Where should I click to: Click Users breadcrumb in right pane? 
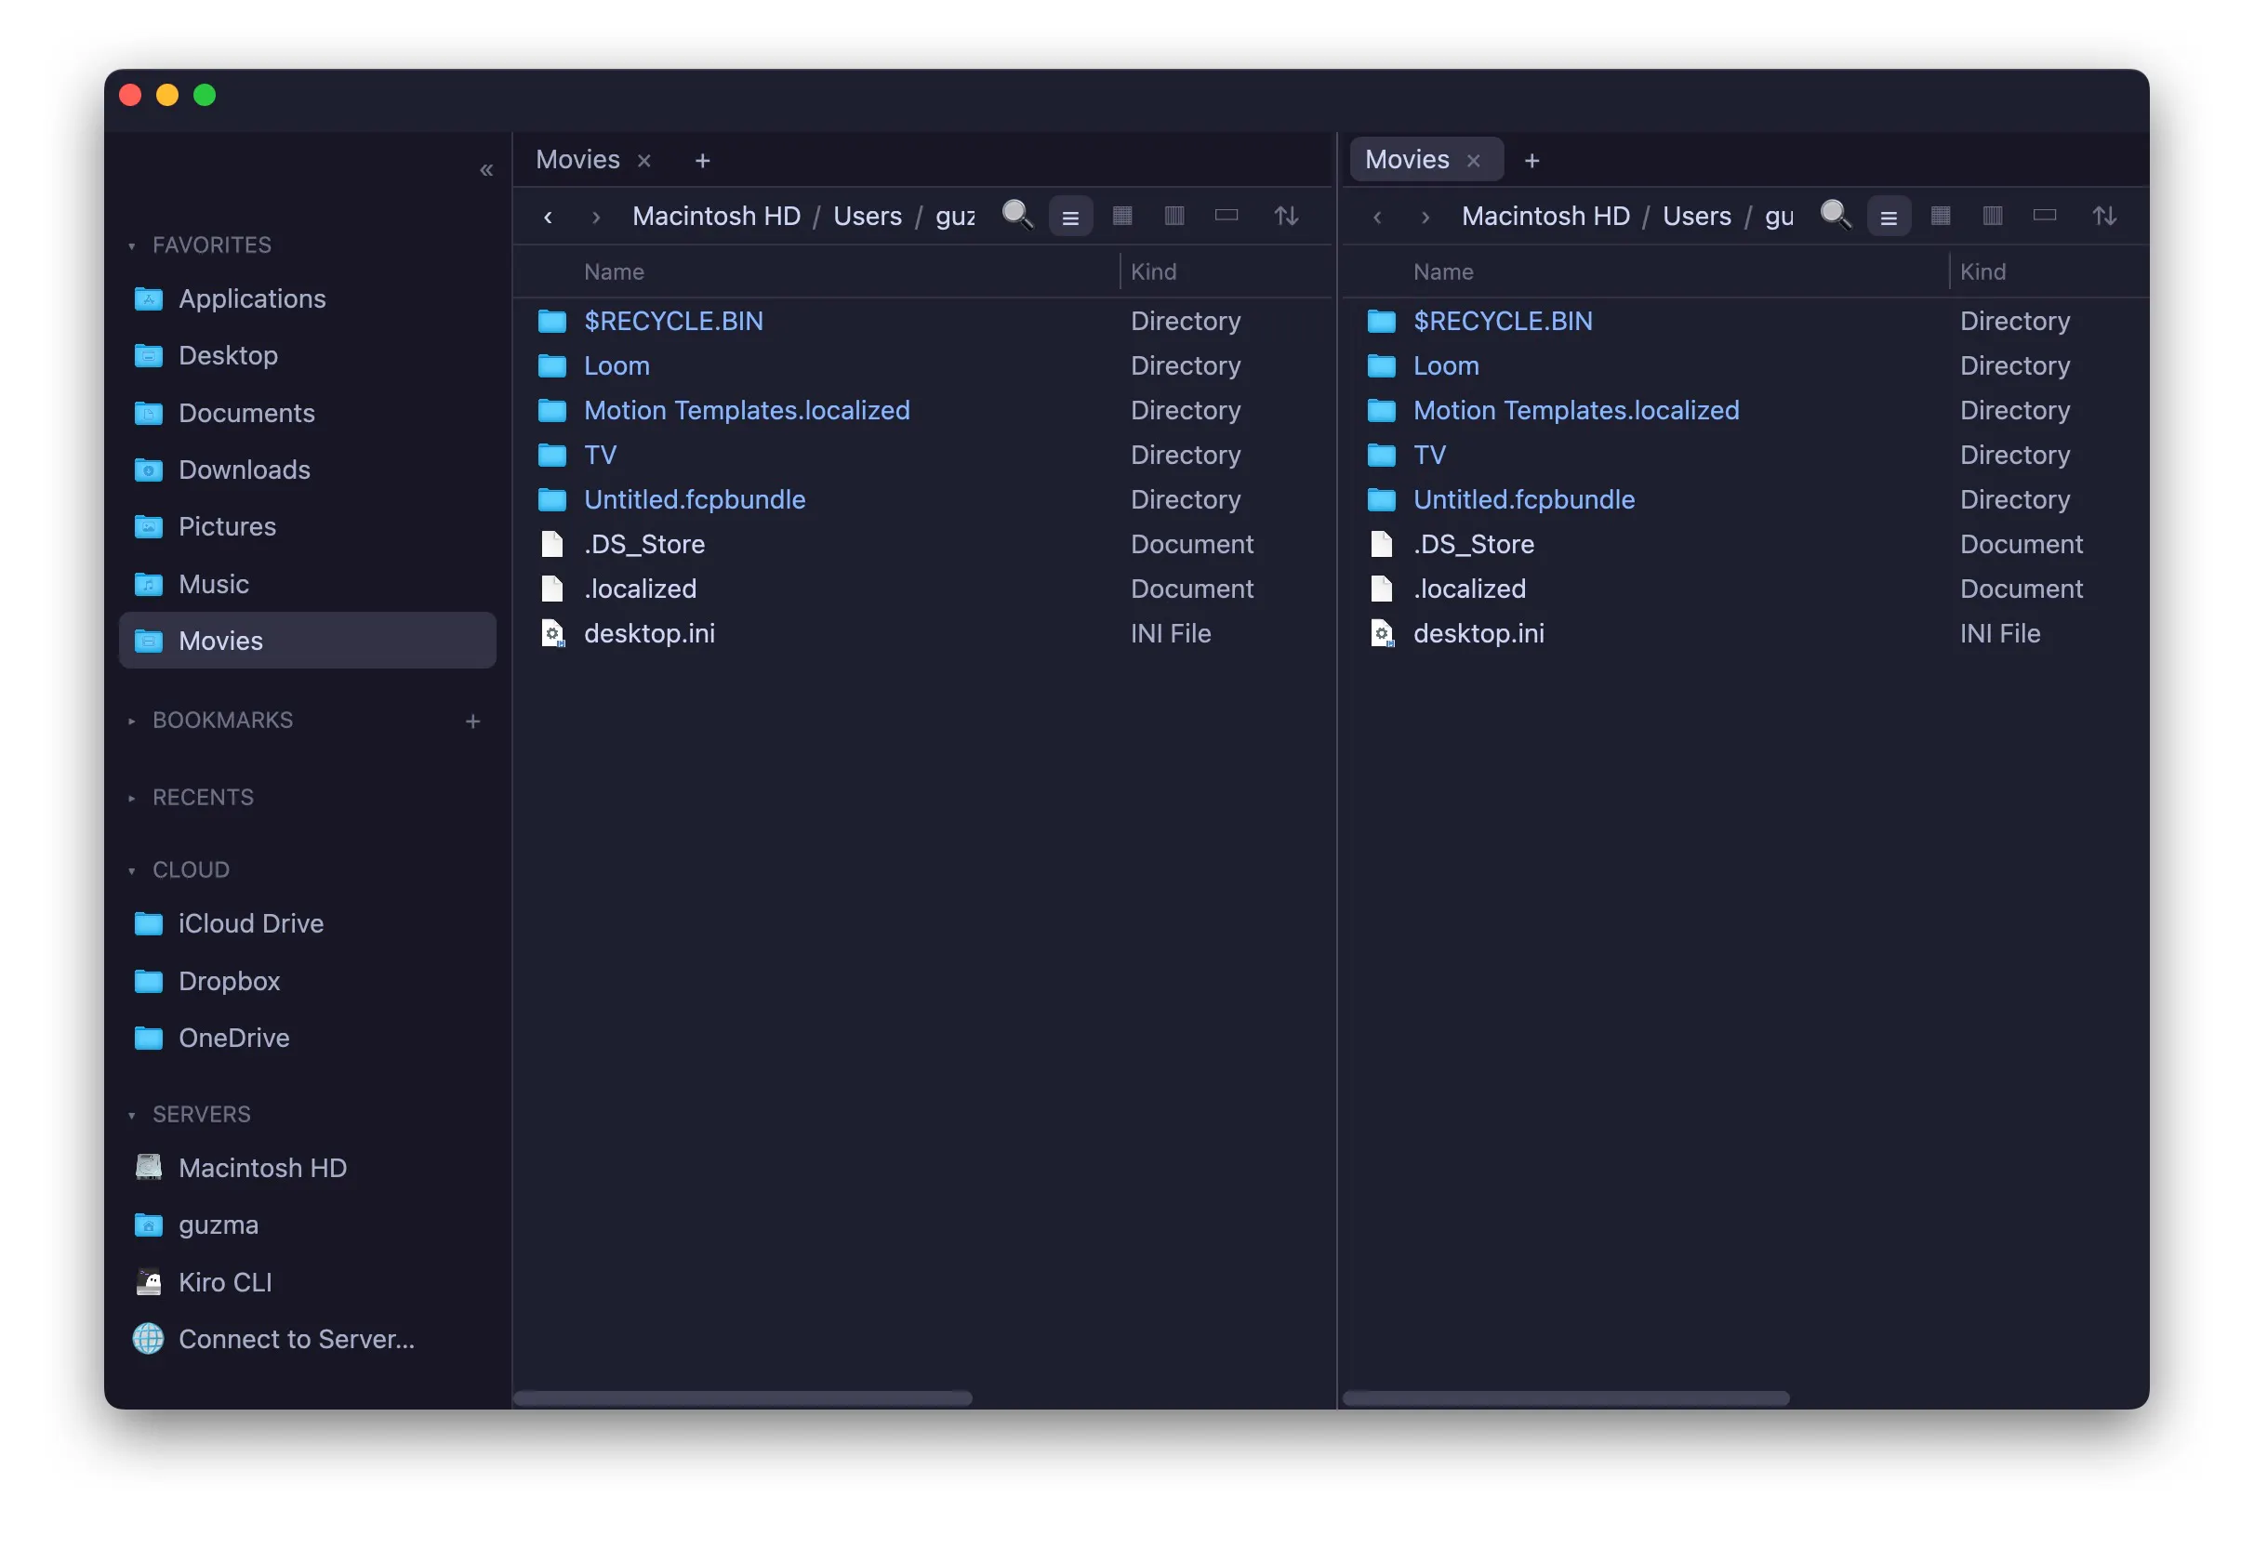(x=1696, y=217)
